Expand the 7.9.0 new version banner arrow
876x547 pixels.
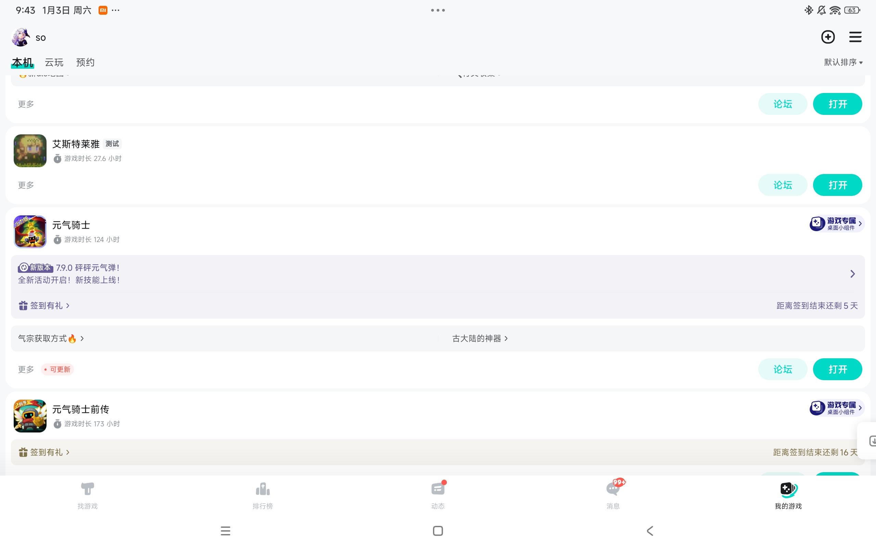point(852,274)
